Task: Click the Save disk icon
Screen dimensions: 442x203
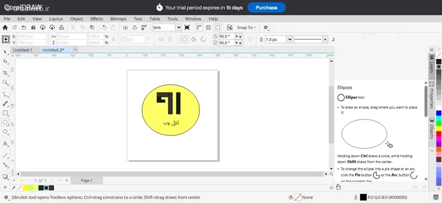Action: point(33,28)
